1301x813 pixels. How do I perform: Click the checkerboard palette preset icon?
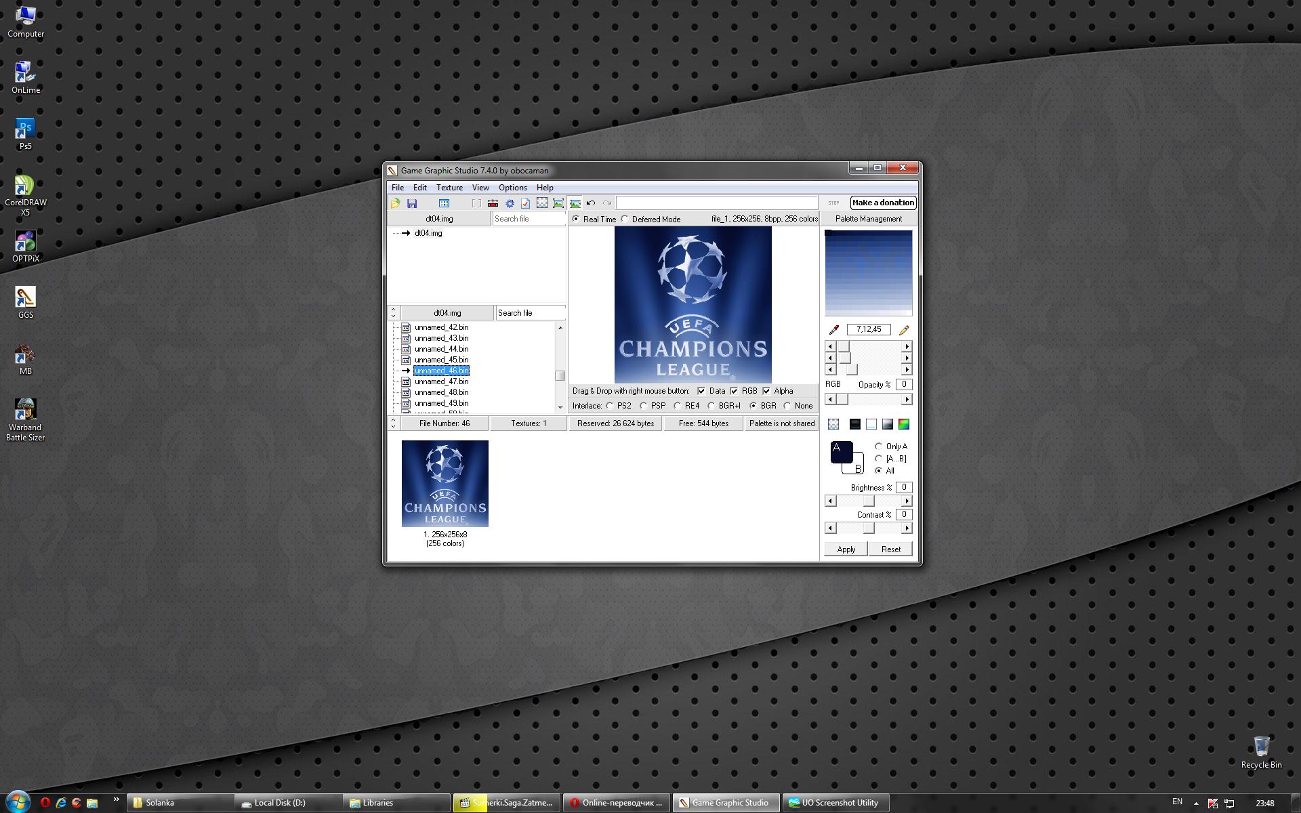pos(833,424)
